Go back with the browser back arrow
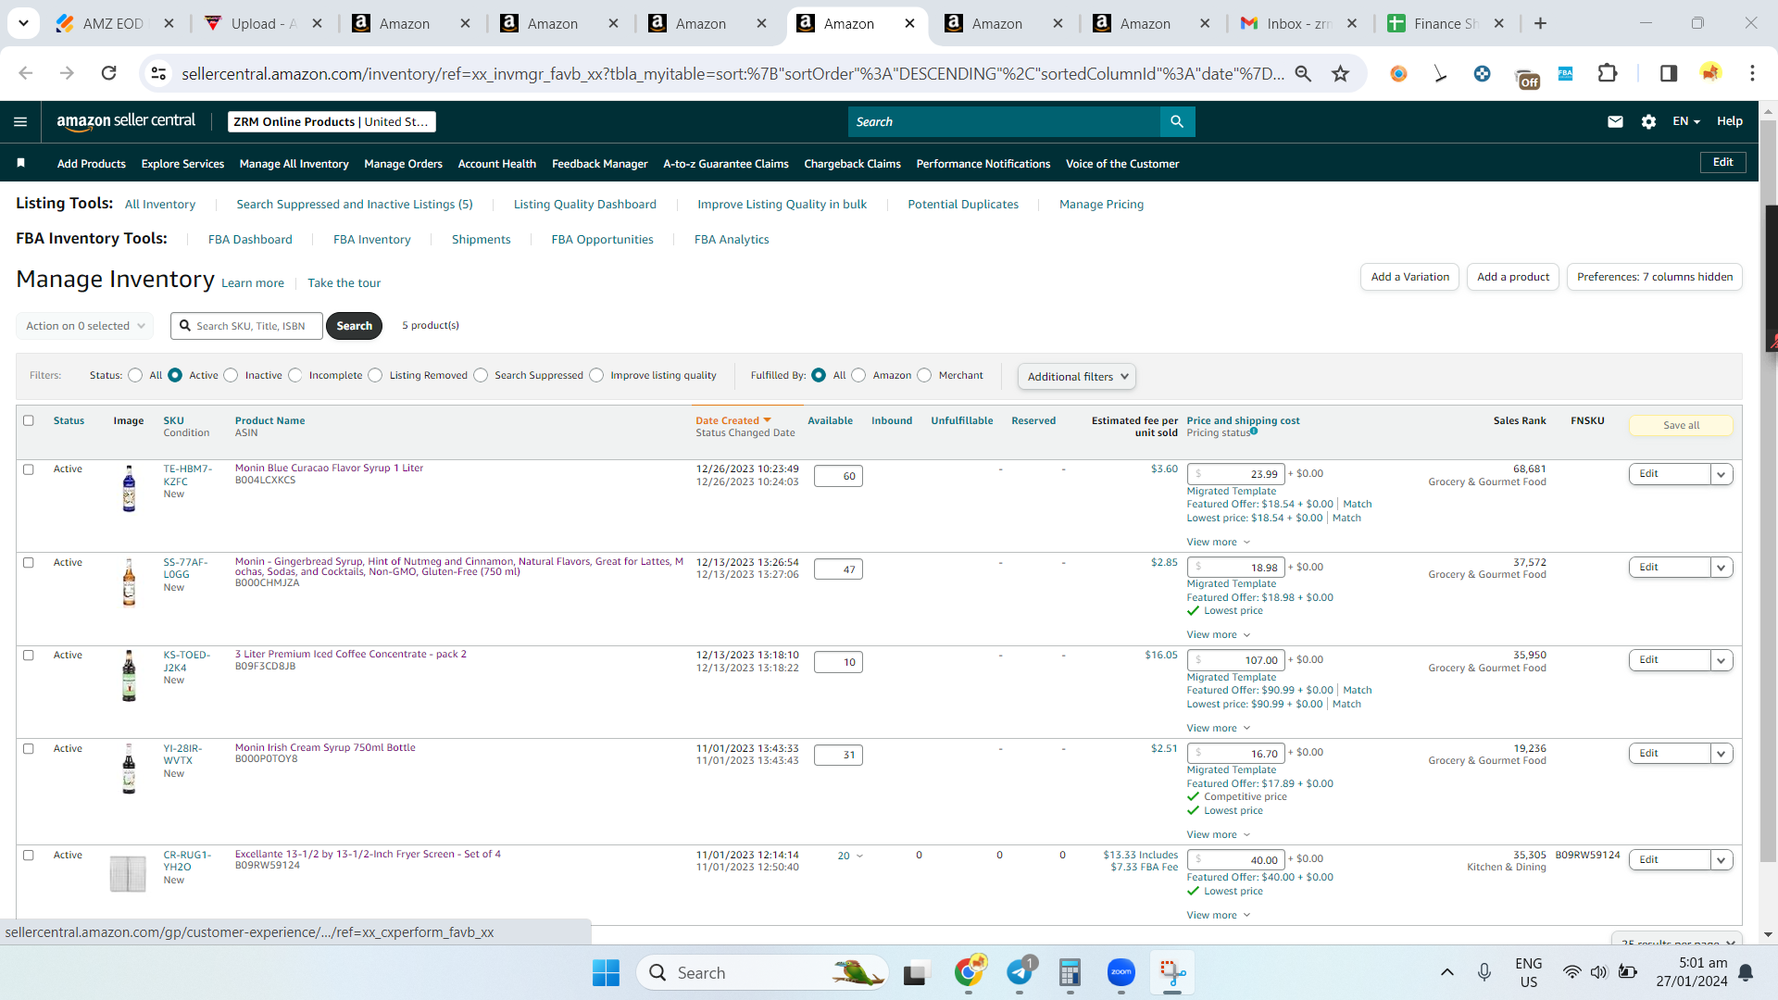 [x=26, y=73]
